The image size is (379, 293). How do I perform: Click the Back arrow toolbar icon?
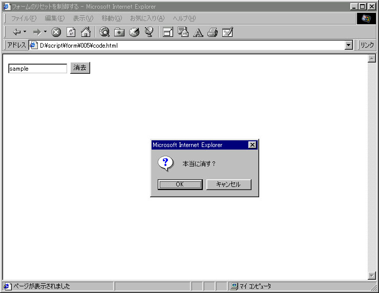17,32
